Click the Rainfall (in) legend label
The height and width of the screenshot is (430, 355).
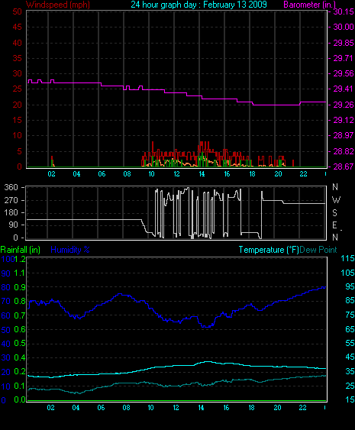21,250
